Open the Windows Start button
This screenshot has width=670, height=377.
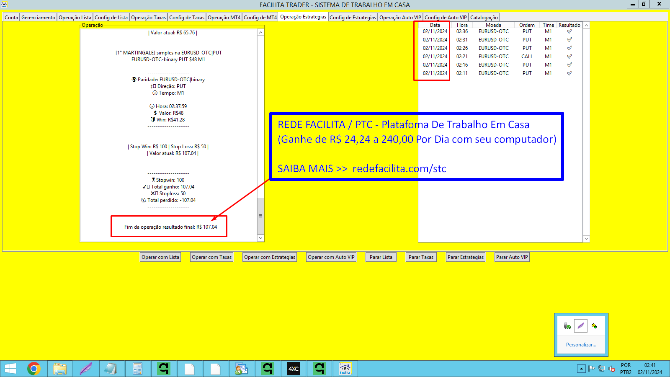pyautogui.click(x=10, y=369)
